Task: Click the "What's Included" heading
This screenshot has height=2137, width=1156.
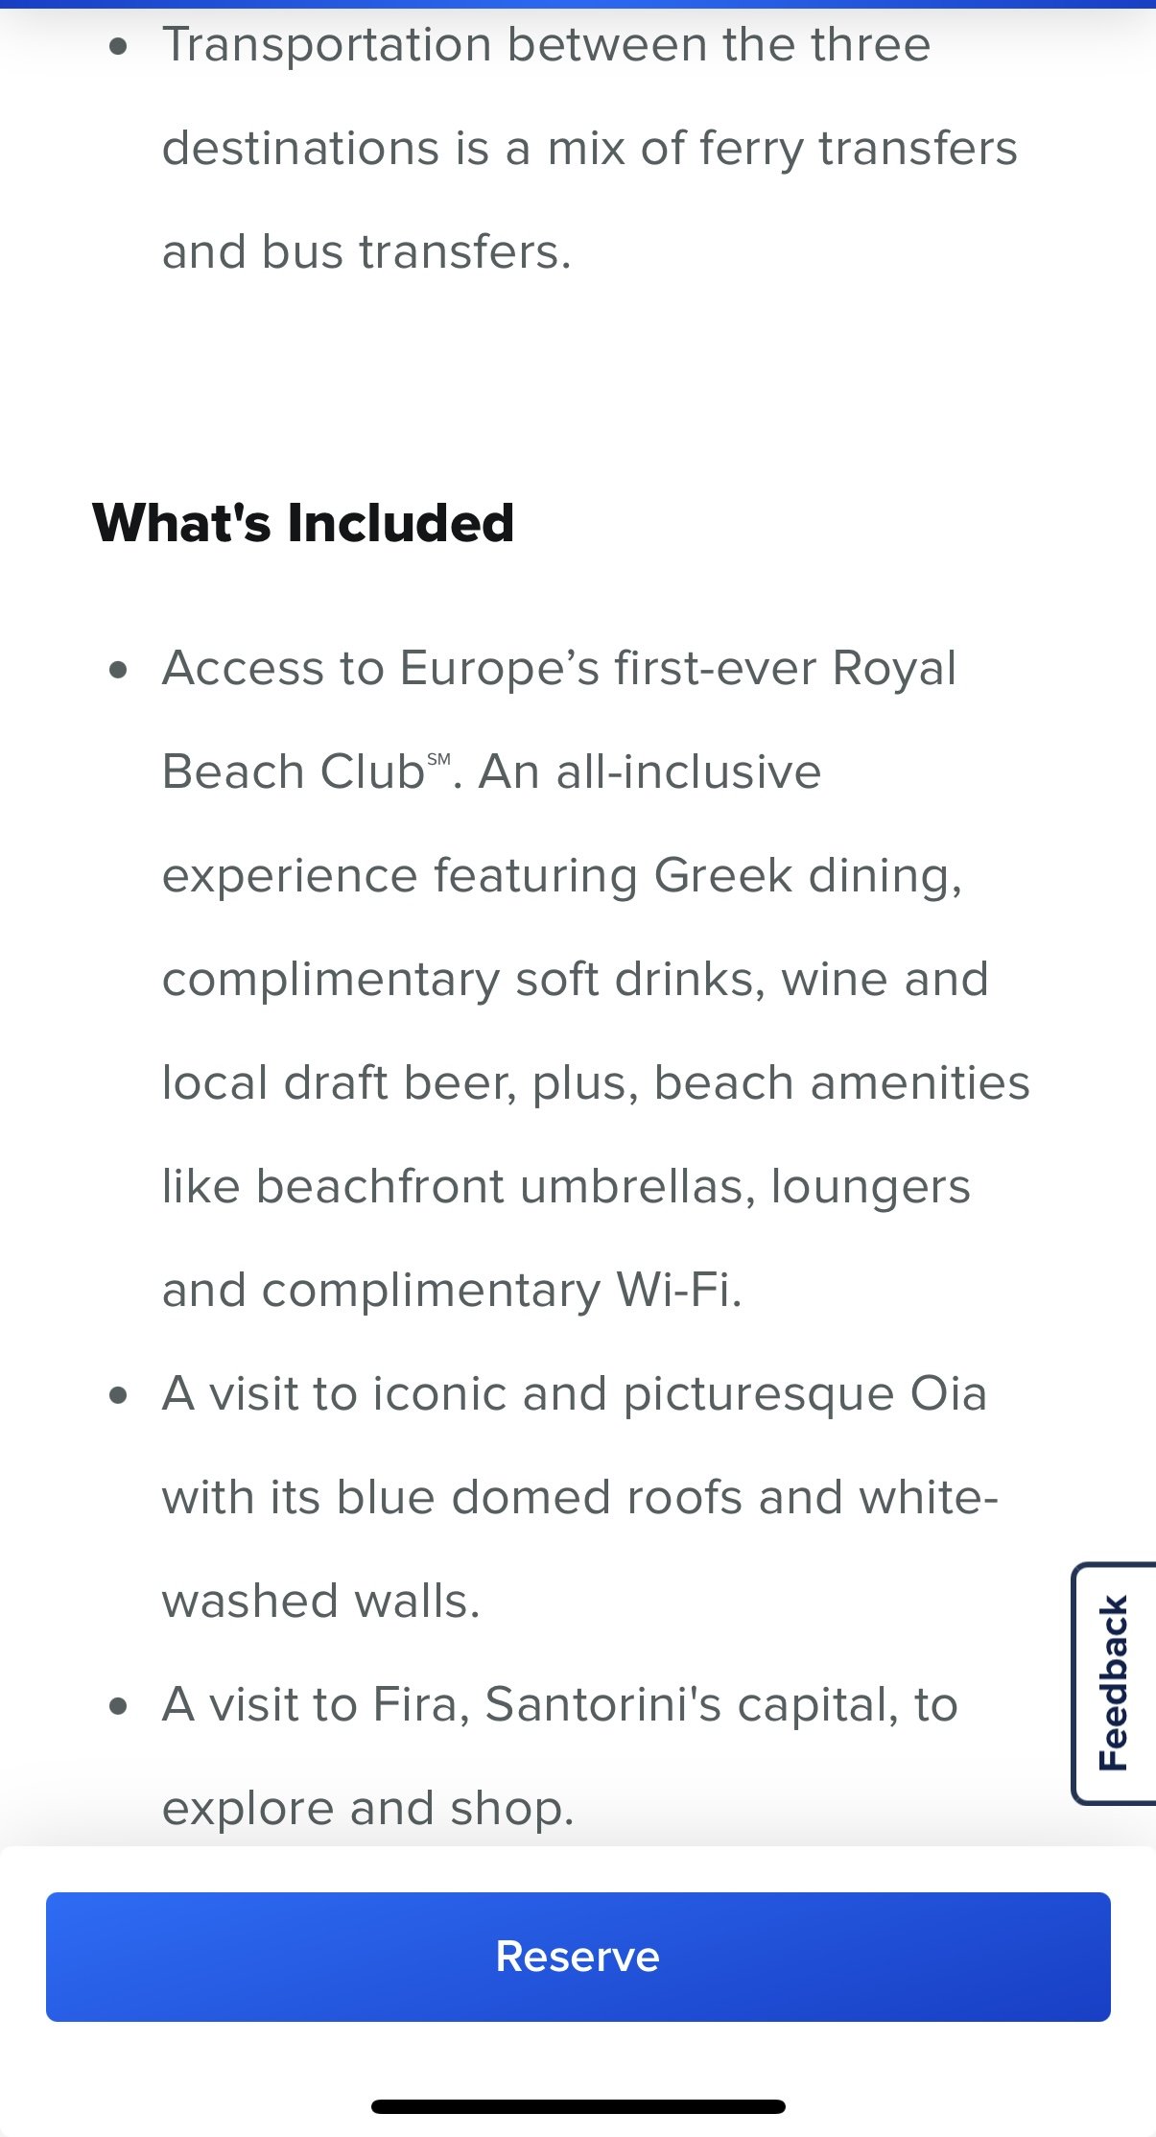Action: (x=303, y=523)
